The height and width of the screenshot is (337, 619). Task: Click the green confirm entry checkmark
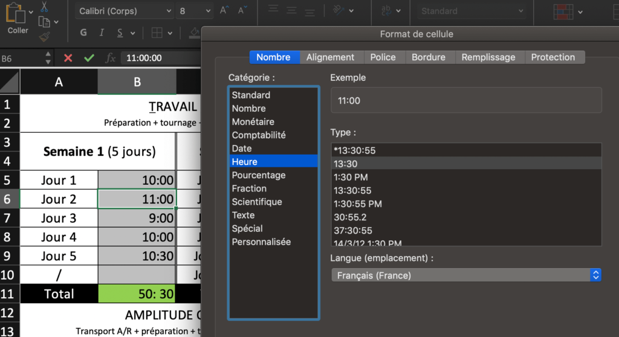tap(89, 58)
